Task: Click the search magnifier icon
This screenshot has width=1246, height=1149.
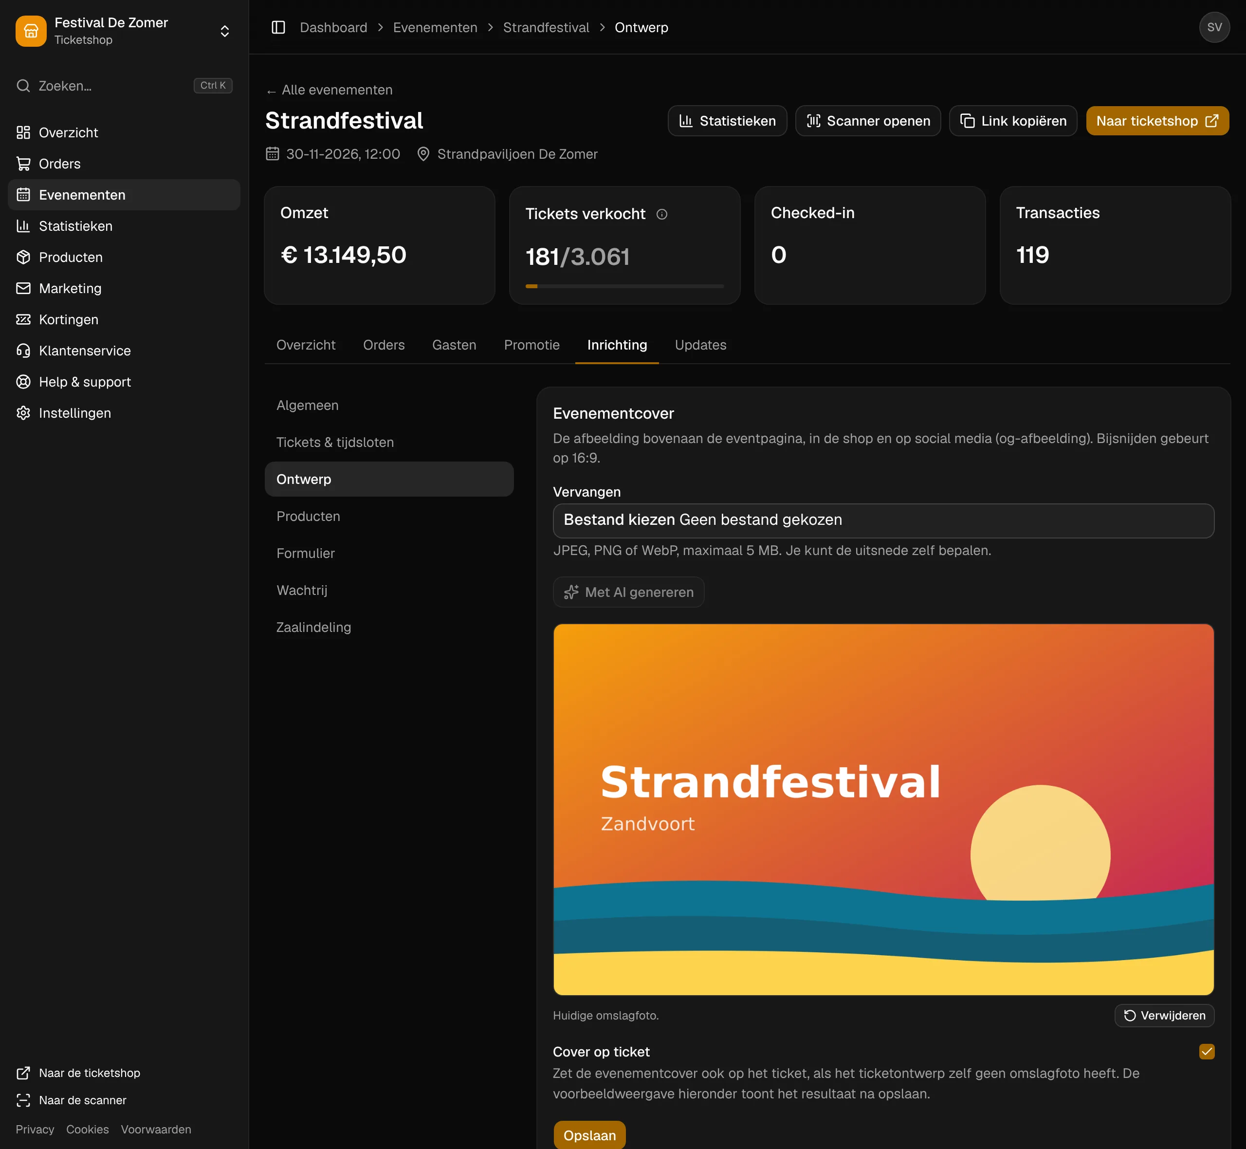Action: click(23, 86)
